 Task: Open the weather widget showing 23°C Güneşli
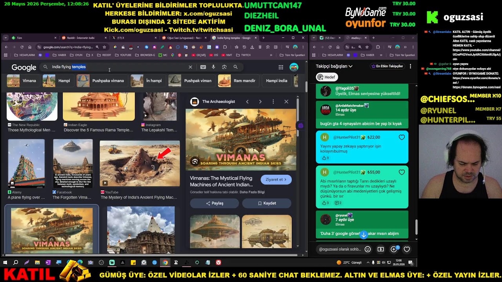coord(349,262)
